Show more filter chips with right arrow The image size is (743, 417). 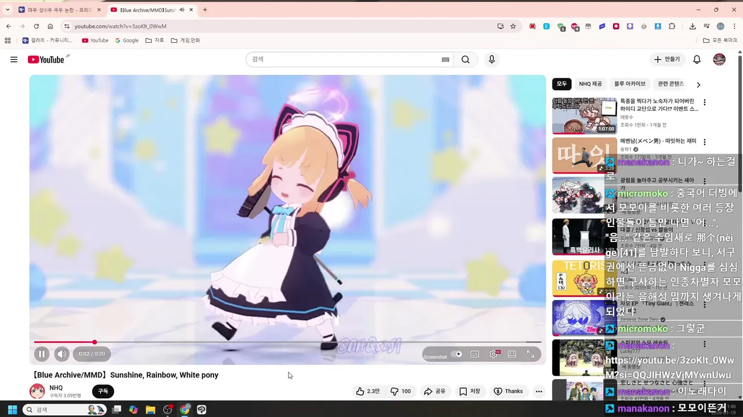(698, 85)
